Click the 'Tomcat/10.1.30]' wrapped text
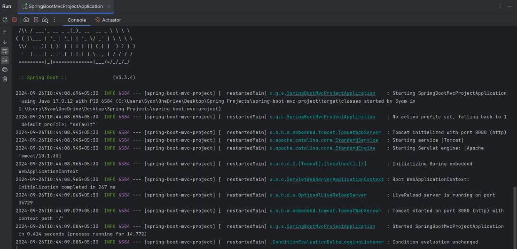 [40, 156]
